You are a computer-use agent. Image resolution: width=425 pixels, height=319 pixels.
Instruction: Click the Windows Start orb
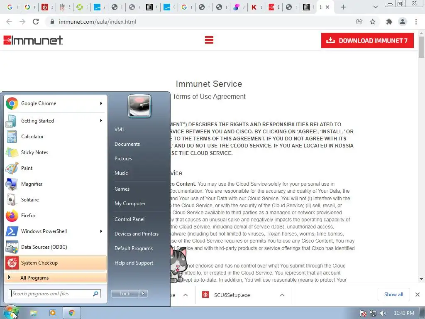[11, 313]
